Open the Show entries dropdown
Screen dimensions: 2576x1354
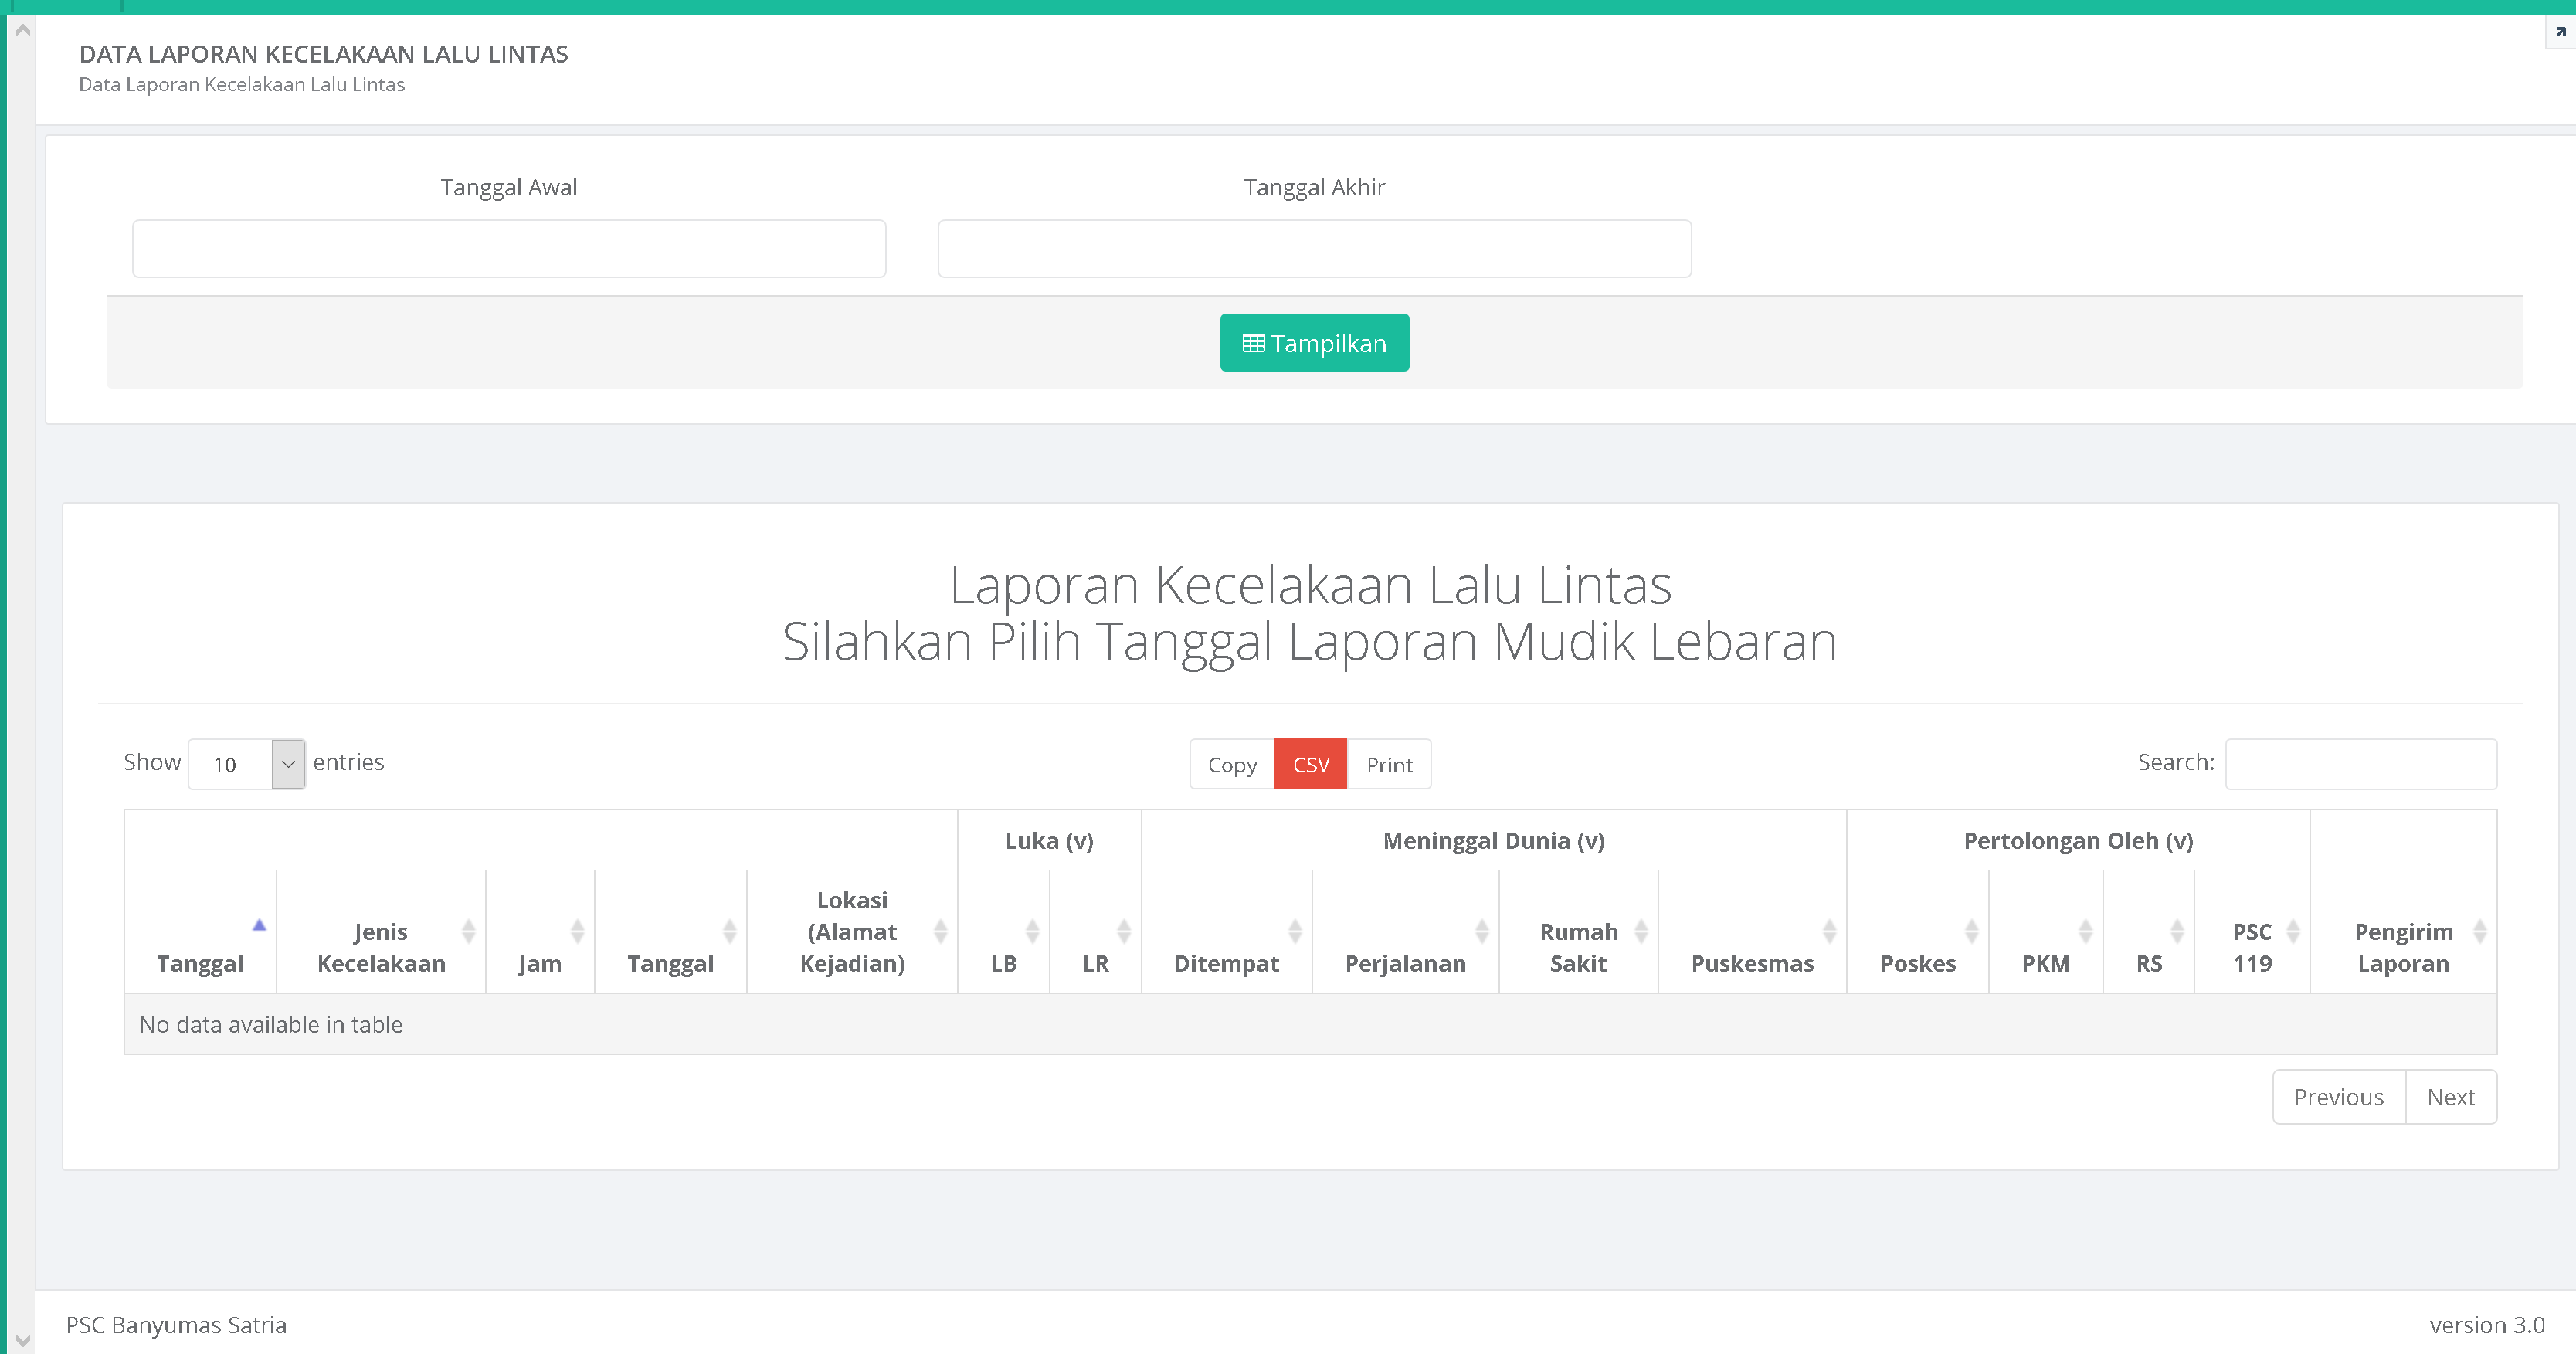pyautogui.click(x=246, y=764)
